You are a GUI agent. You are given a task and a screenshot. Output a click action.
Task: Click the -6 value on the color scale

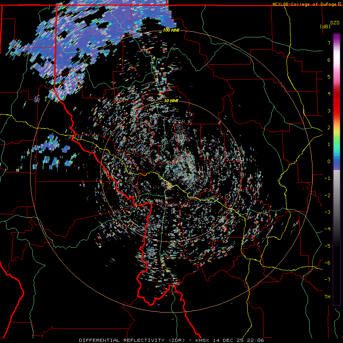click(x=327, y=263)
